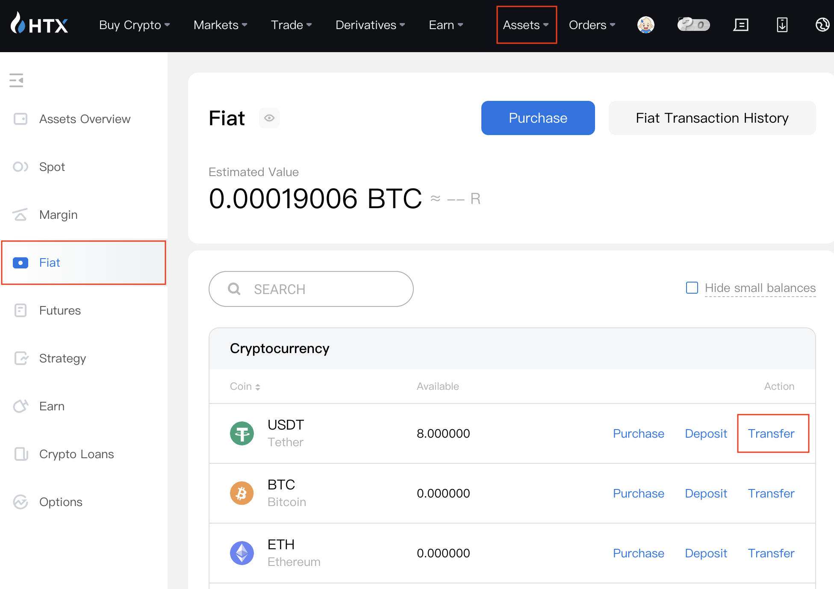Click Deposit link for BTC

(x=706, y=493)
